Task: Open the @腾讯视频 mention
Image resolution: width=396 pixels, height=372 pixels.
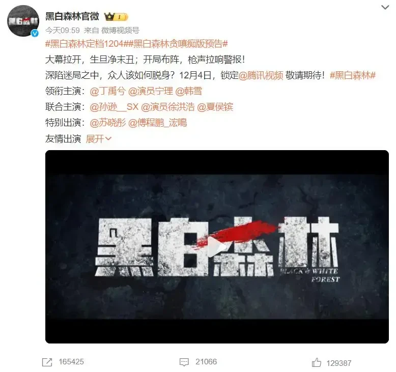Action: coord(261,75)
